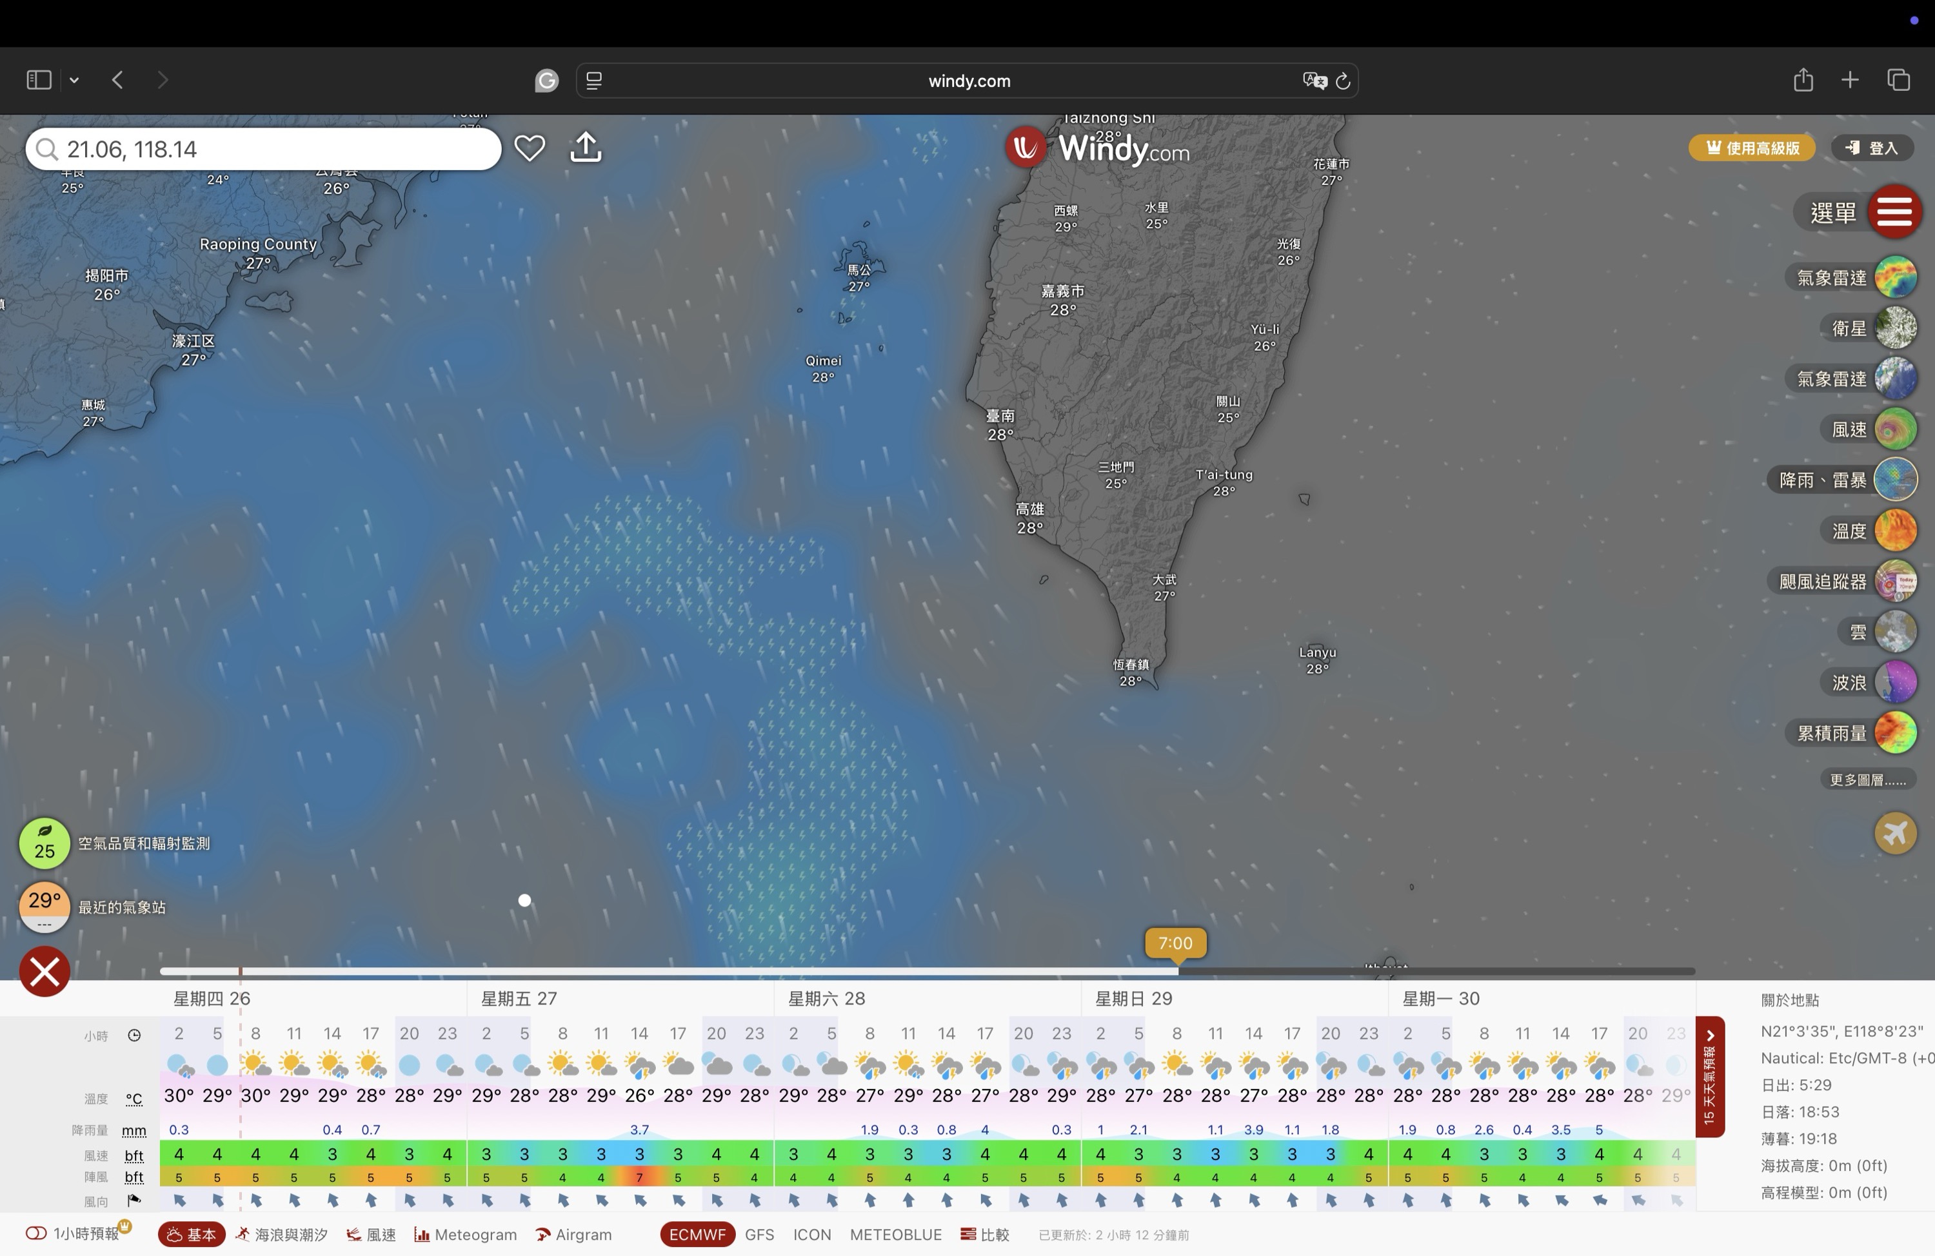
Task: Expand Safari sidebar dropdown chevron
Action: pos(74,80)
